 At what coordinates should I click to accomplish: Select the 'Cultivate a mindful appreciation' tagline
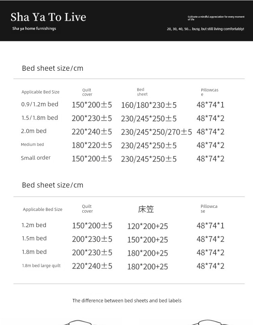coord(216,18)
